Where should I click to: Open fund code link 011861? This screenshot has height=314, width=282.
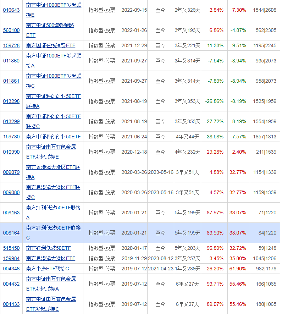click(11, 81)
